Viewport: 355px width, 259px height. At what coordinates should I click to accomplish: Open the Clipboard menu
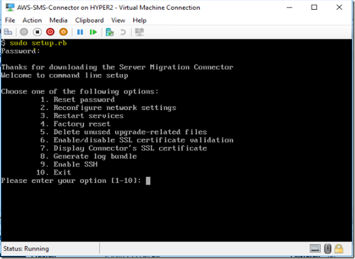tap(89, 20)
